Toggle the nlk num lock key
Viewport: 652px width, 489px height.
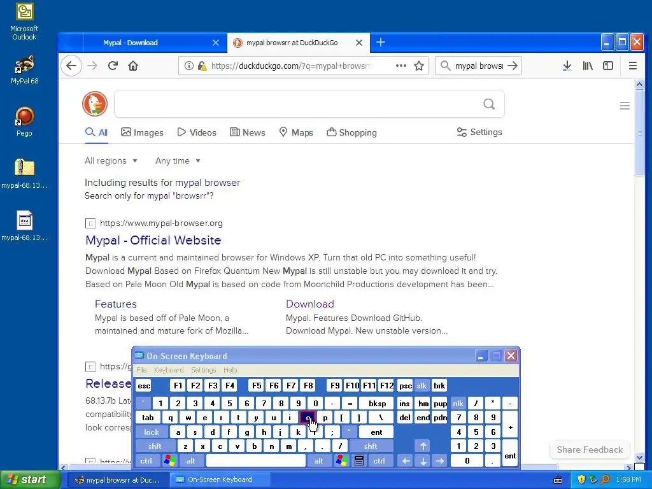click(x=458, y=403)
